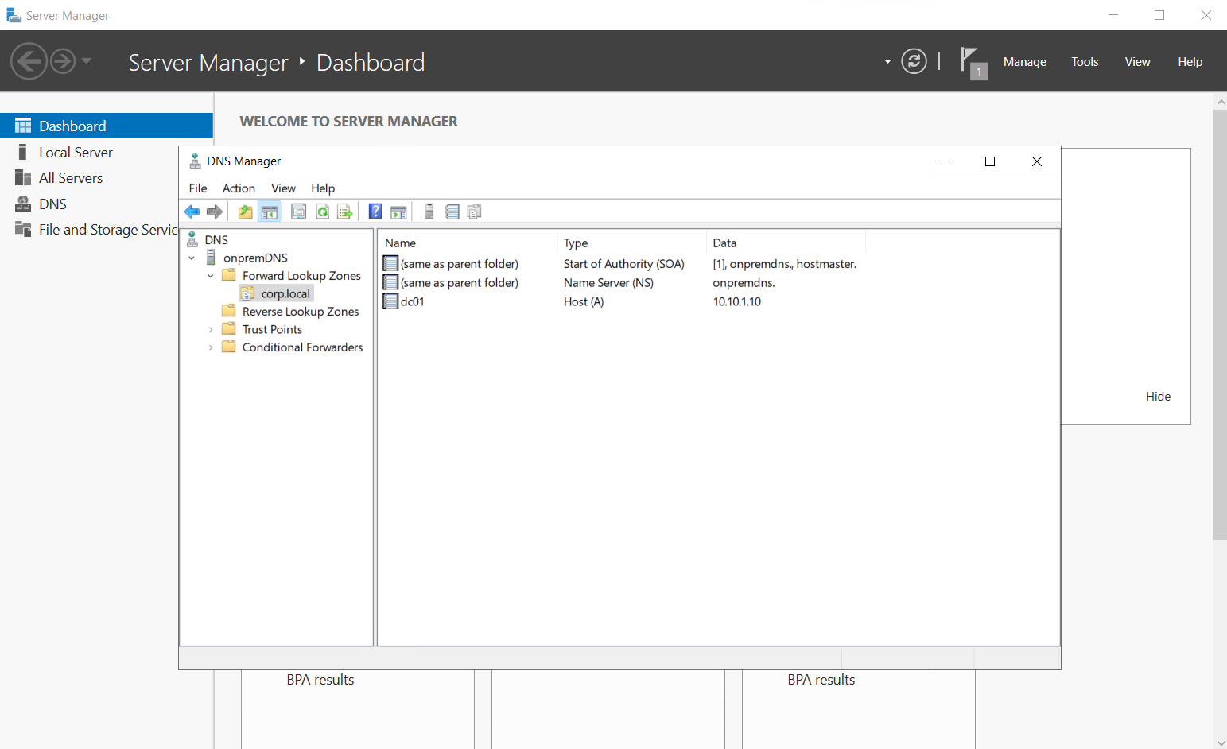
Task: Click the Dashboard icon in left sidebar
Action: point(23,126)
